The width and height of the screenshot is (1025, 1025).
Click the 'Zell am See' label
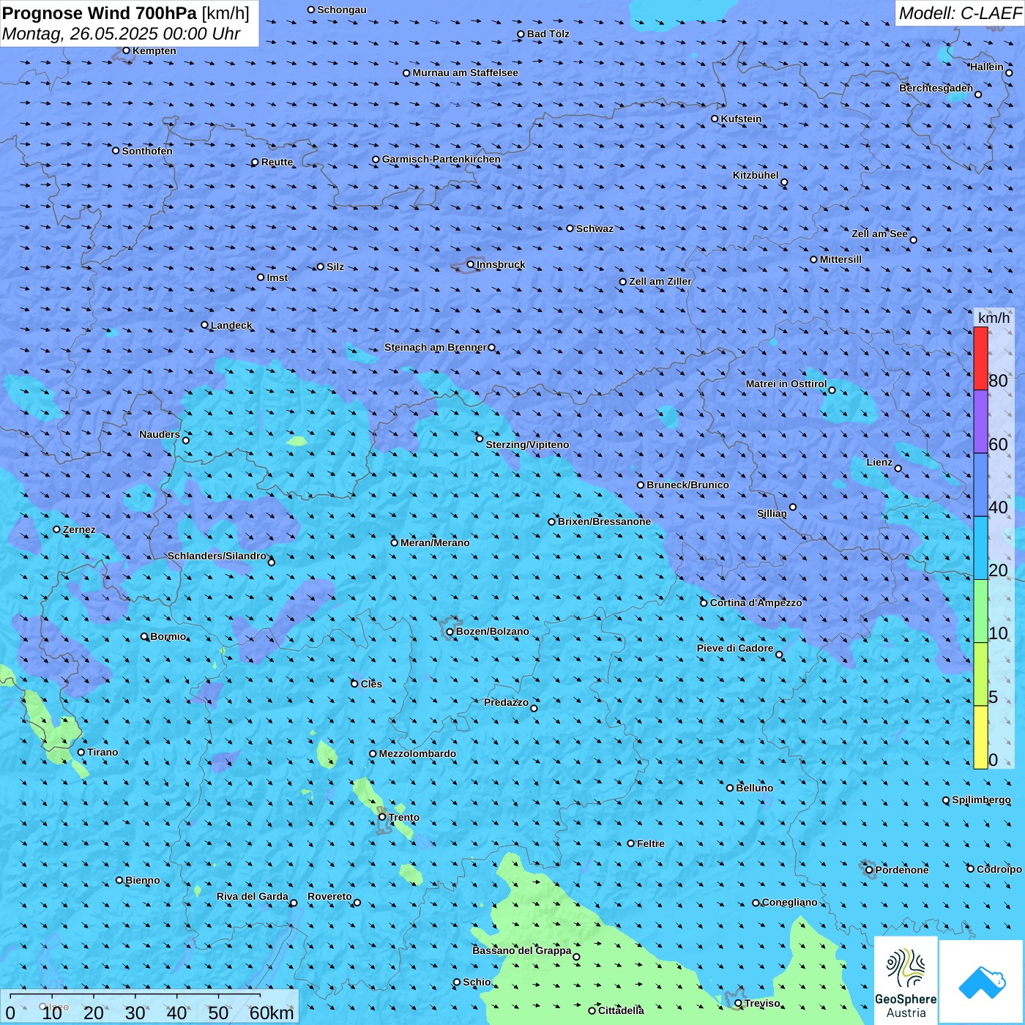[879, 234]
